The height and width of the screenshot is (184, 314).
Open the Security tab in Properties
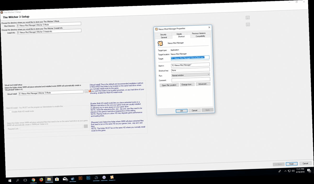pos(164,34)
